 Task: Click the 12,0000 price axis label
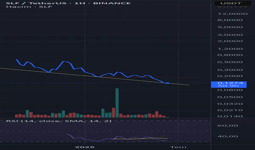[x=233, y=14]
